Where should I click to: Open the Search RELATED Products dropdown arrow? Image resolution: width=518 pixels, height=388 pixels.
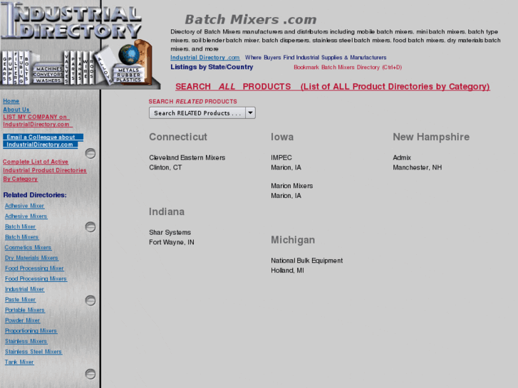click(x=250, y=113)
